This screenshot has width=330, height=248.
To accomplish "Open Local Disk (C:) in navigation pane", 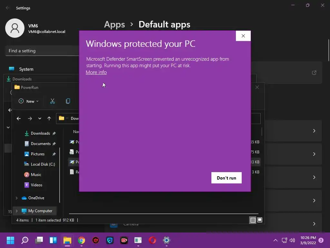I will pos(43,164).
